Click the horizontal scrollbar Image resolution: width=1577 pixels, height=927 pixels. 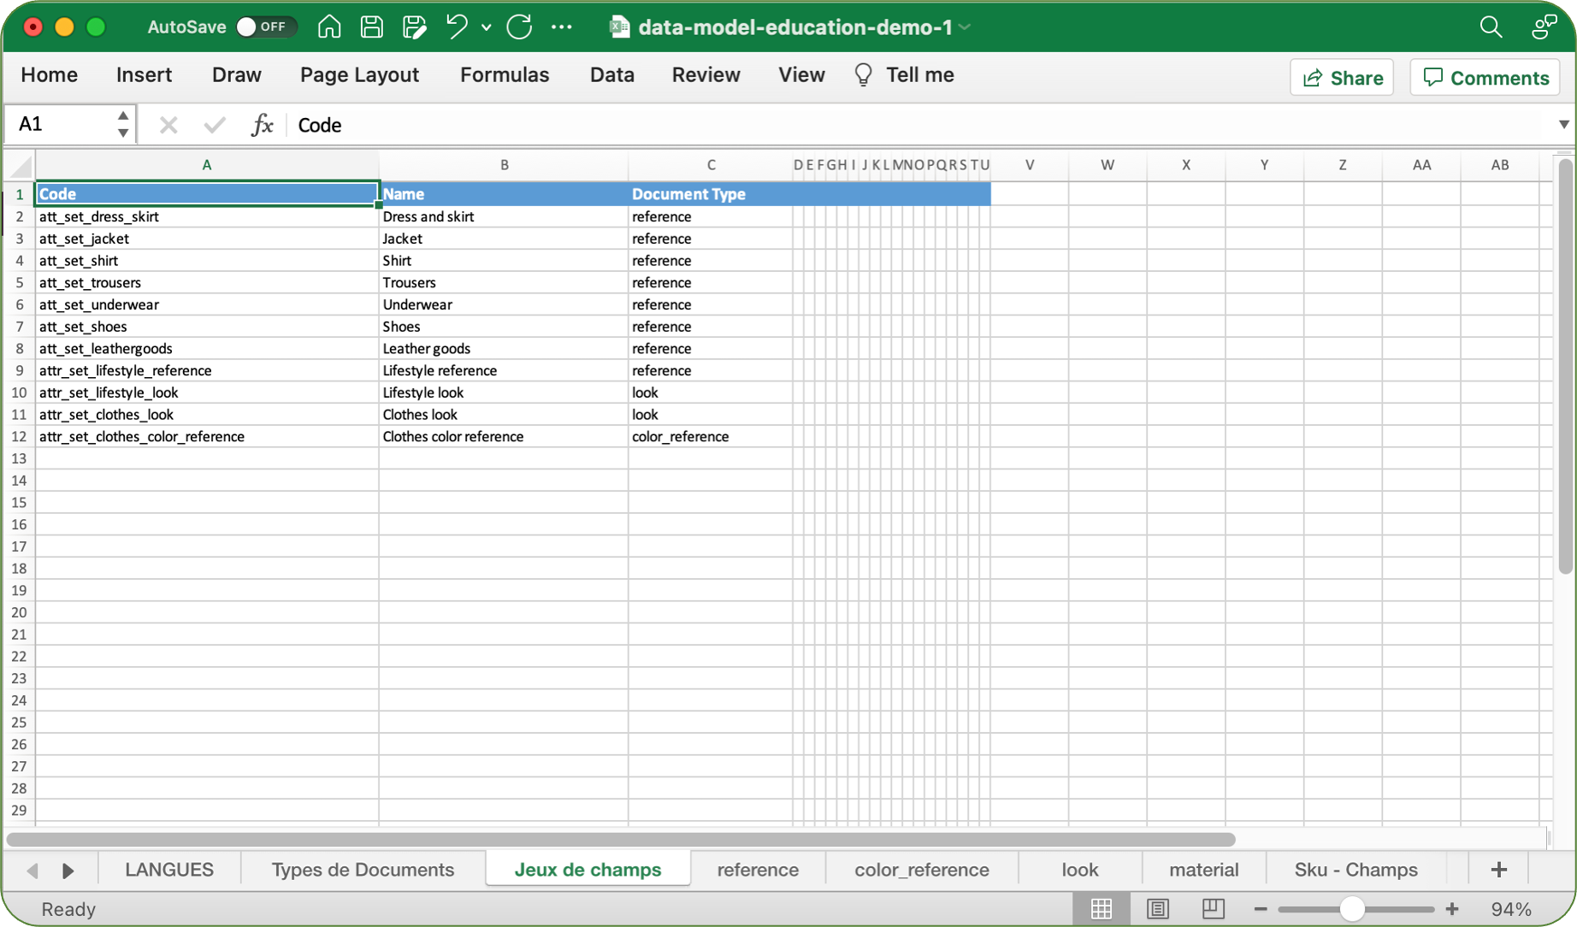coord(621,840)
